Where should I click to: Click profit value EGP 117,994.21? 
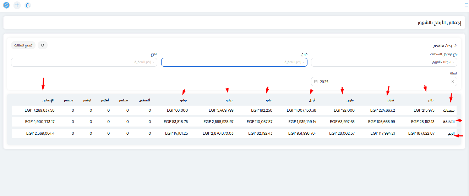pyautogui.click(x=383, y=133)
